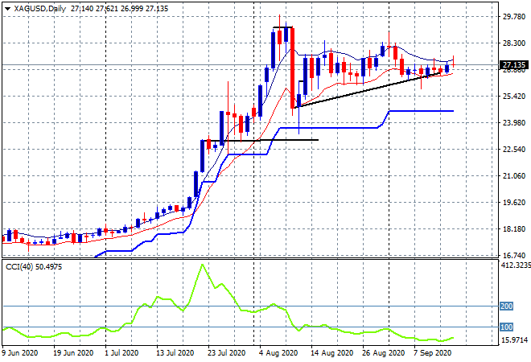Screen dimensions: 531x362
Task: Click the 29.780 price scale label
Action: [514, 17]
